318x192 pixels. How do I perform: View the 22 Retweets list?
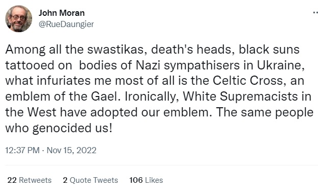[30, 180]
